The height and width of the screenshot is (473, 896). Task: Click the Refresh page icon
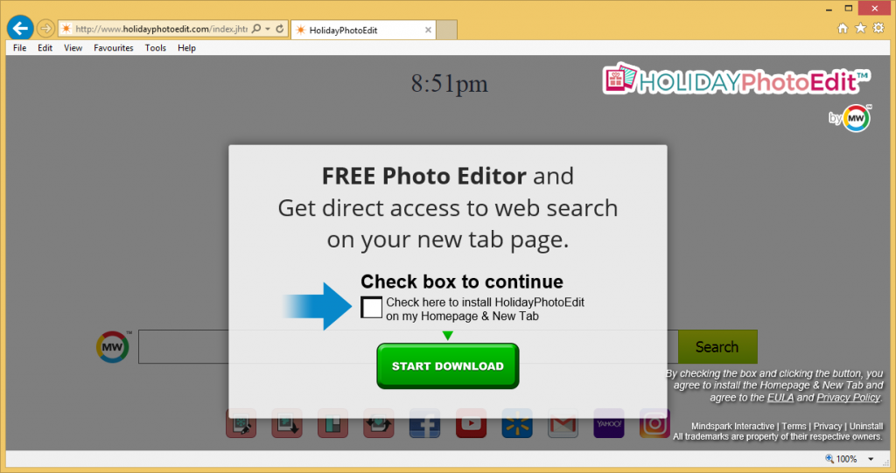[x=279, y=29]
